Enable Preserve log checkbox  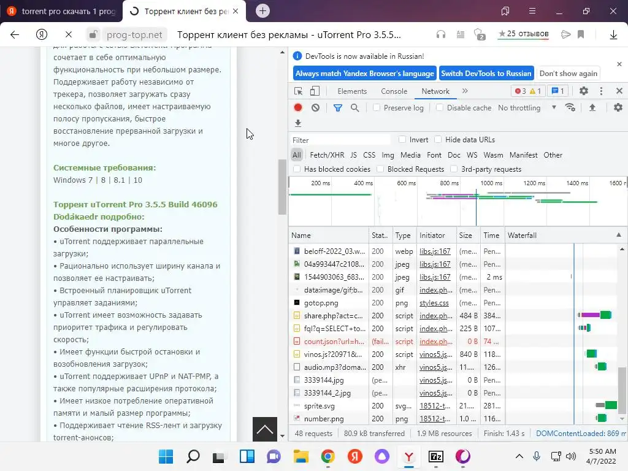click(x=377, y=107)
